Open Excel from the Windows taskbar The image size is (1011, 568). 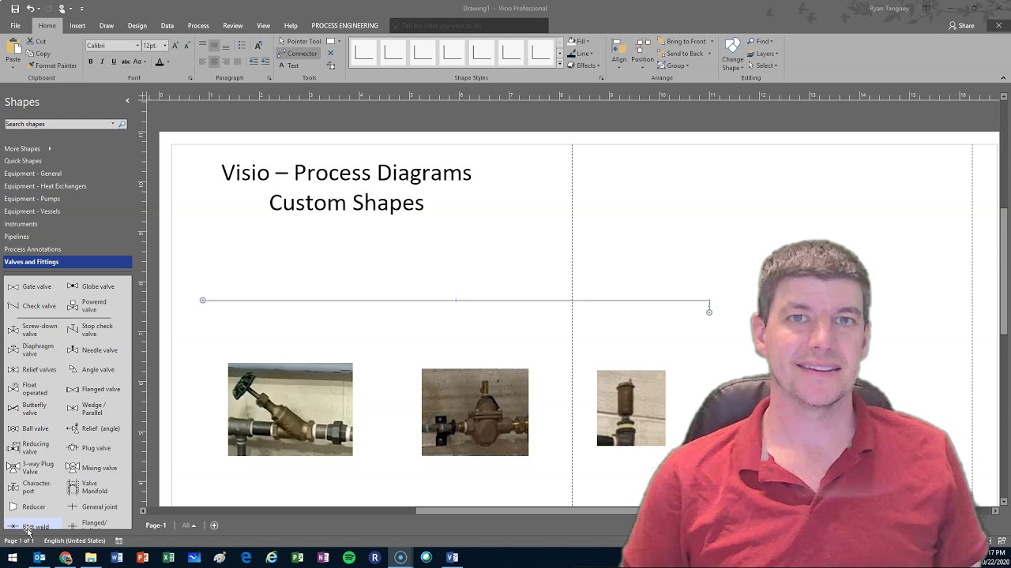click(168, 558)
